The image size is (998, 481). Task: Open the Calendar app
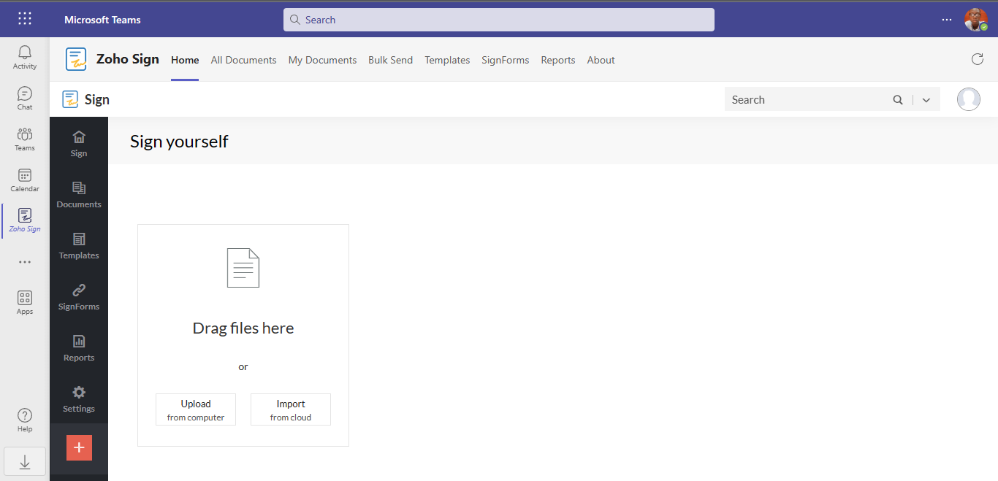25,180
